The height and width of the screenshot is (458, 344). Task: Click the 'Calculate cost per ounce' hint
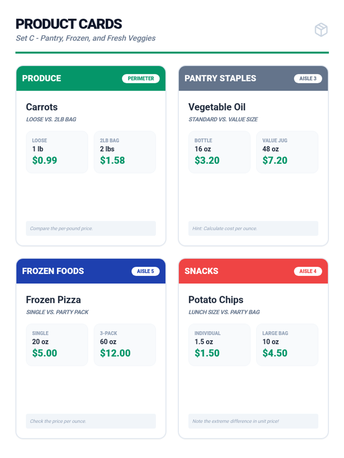click(253, 228)
